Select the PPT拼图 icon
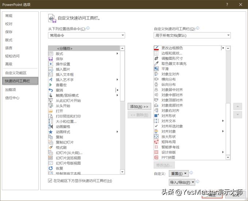Image resolution: width=248 pixels, height=201 pixels. [156, 157]
